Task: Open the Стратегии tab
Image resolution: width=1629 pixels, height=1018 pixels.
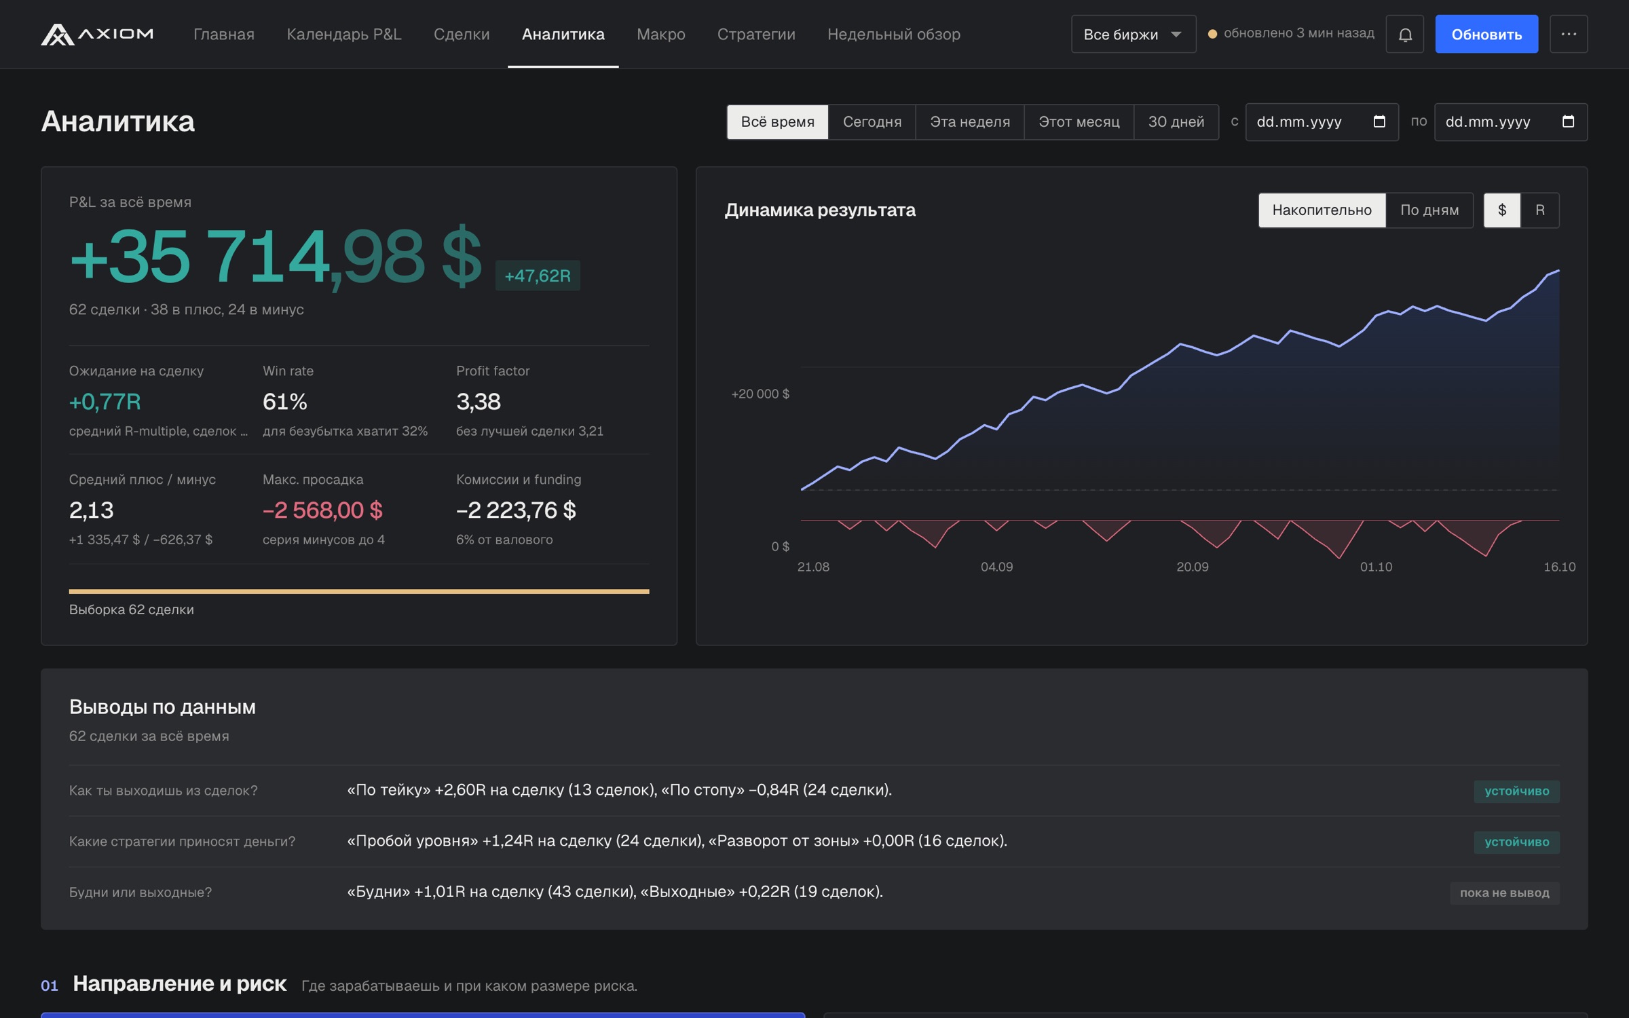Action: click(756, 34)
